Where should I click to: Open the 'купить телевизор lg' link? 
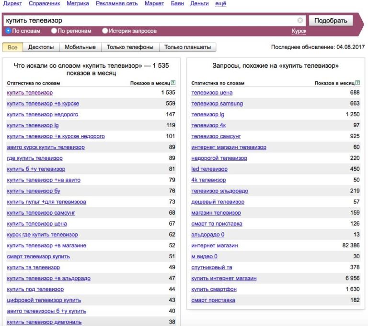[33, 125]
